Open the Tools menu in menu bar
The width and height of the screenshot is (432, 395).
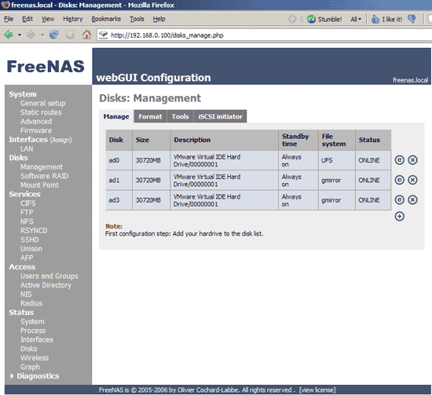click(x=137, y=19)
